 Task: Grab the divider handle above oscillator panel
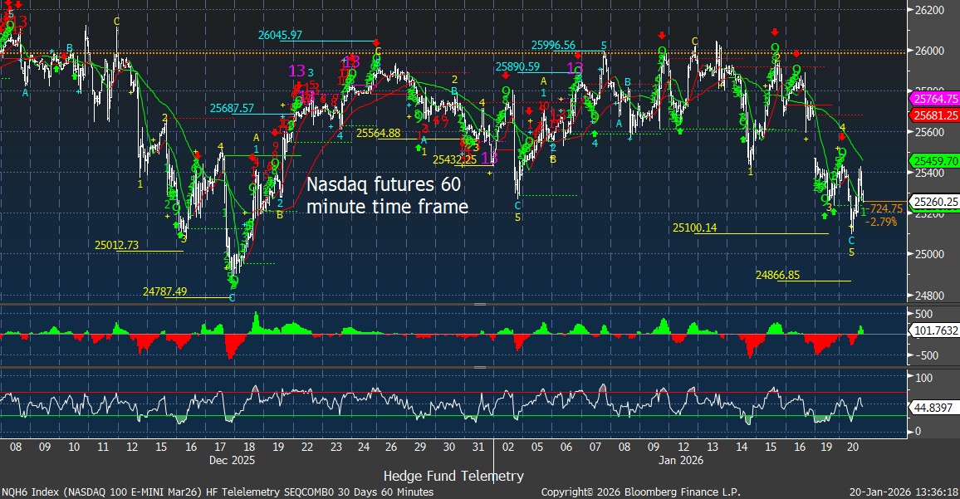point(479,367)
